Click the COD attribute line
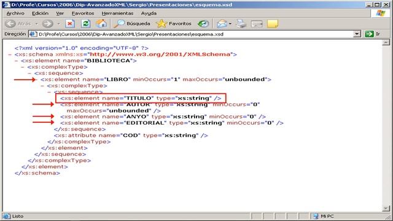Image resolution: width=393 pixels, height=221 pixels. tap(131, 136)
